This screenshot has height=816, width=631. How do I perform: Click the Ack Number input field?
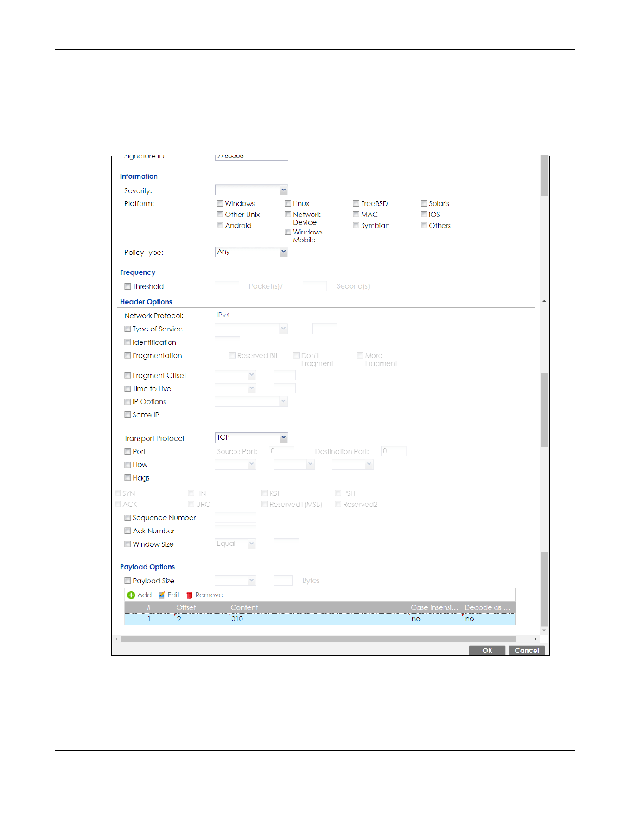pos(236,531)
